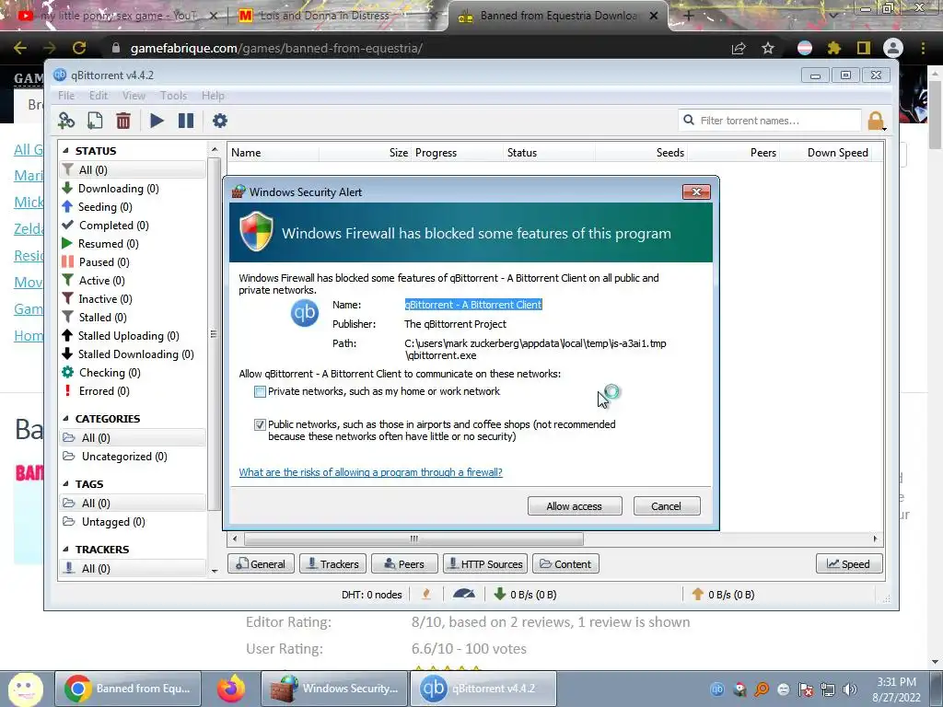Bookmark page with the star icon

[x=768, y=48]
